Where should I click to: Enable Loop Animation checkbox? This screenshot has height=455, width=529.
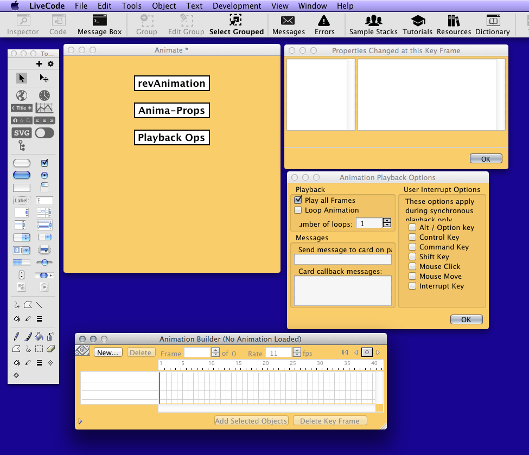pos(298,210)
